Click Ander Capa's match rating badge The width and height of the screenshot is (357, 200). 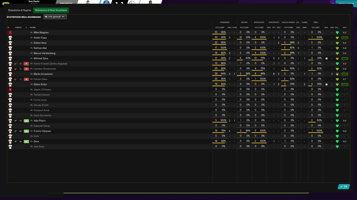coord(345,38)
